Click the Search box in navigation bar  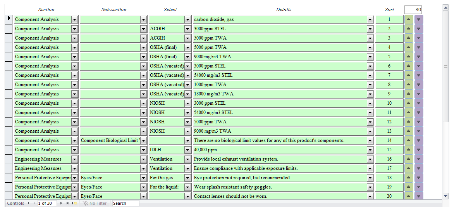pyautogui.click(x=125, y=203)
